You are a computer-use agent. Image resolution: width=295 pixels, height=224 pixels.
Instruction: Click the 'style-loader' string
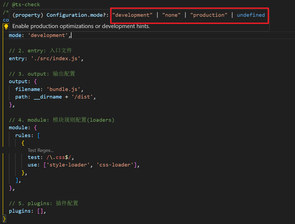[x=68, y=165]
